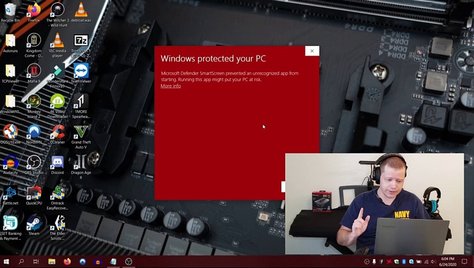Open VLC media player desktop icon
Viewport: 474px width, 268px height.
(57, 45)
